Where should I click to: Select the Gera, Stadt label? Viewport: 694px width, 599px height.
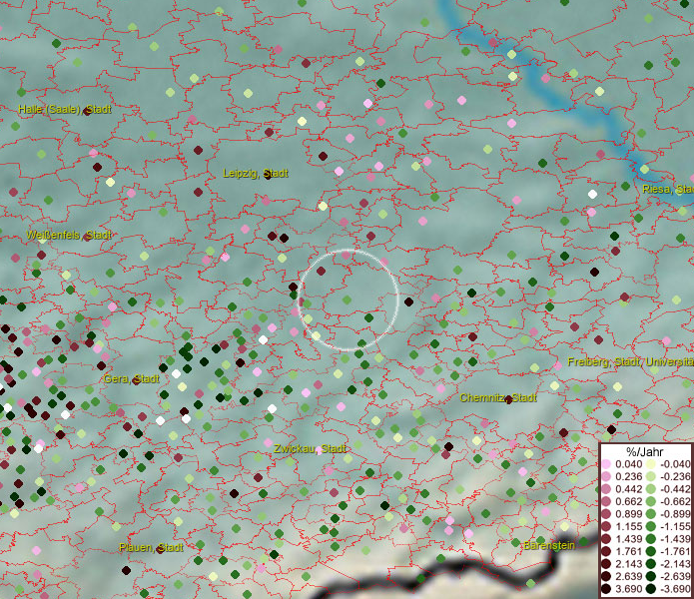click(x=131, y=378)
